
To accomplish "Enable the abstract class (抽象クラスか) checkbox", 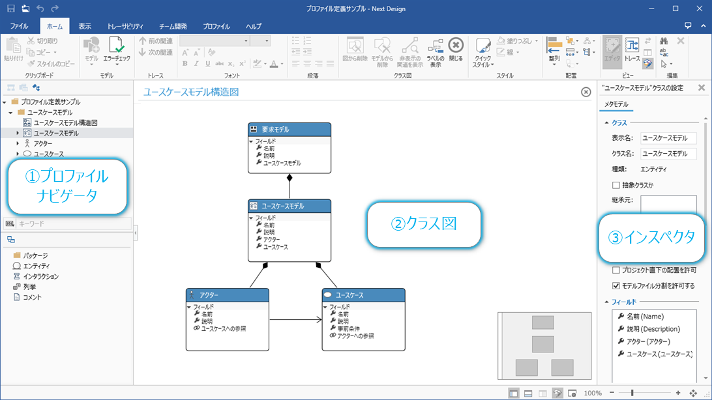I will (616, 186).
